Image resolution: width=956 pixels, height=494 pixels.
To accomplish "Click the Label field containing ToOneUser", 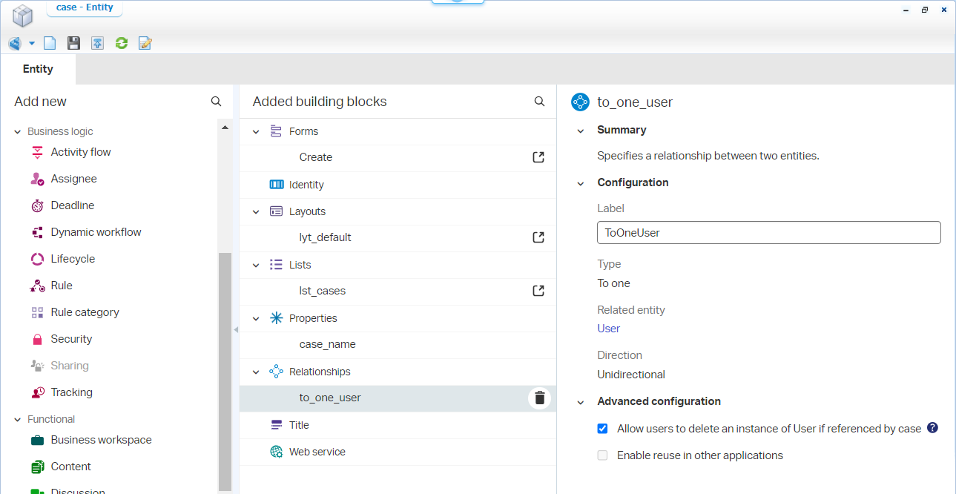I will (x=768, y=233).
